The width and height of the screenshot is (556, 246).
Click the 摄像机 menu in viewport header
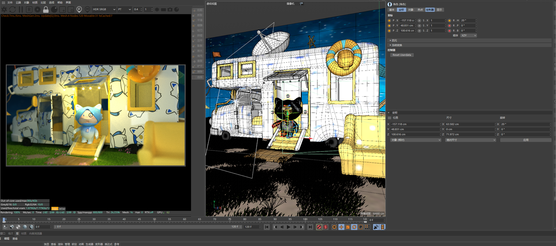click(x=290, y=3)
